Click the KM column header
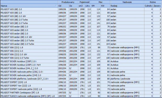 point(96,6)
